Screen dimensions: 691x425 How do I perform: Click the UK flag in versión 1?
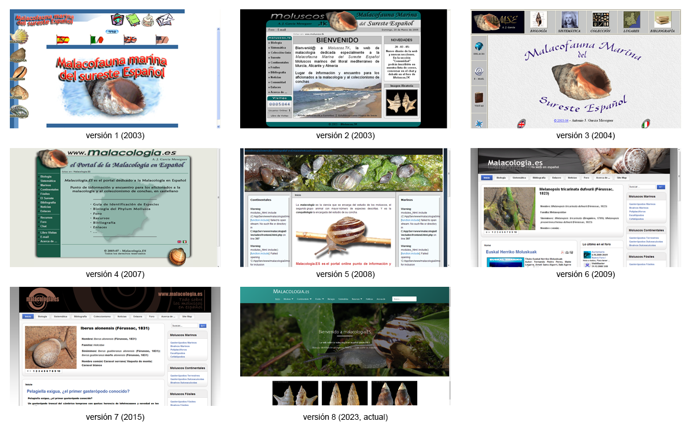point(130,39)
